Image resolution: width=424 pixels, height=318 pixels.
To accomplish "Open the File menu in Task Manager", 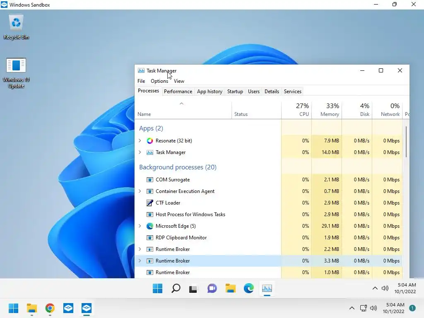I will [x=141, y=81].
